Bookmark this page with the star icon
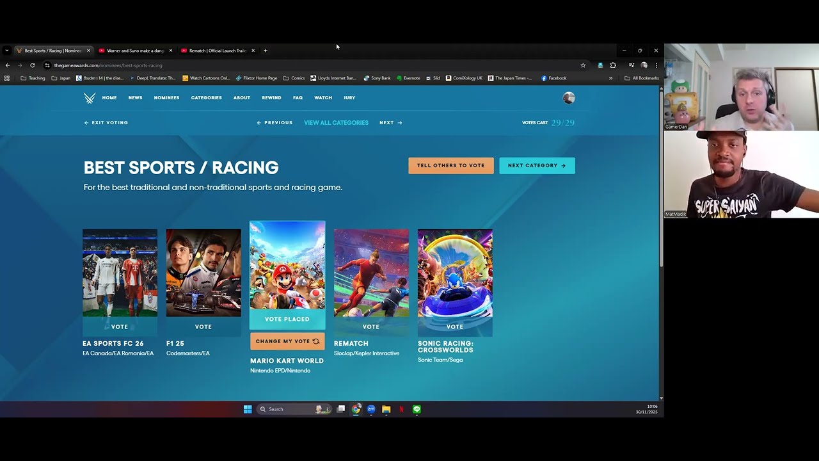Image resolution: width=819 pixels, height=461 pixels. [x=583, y=65]
